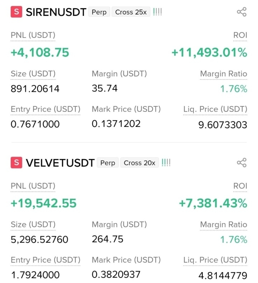Tap the Perp tag on VELVETUSDT
Image resolution: width=258 pixels, height=283 pixels.
point(108,163)
